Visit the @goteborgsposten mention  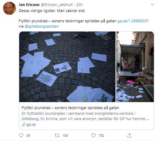[x=42, y=26]
